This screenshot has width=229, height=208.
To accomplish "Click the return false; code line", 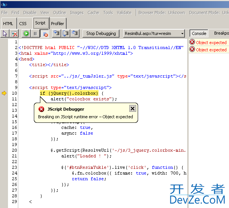I will click(89, 179).
